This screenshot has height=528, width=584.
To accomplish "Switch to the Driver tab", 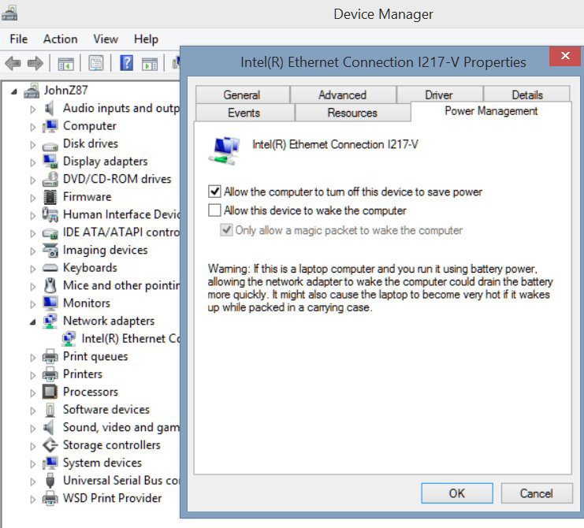I will (439, 95).
